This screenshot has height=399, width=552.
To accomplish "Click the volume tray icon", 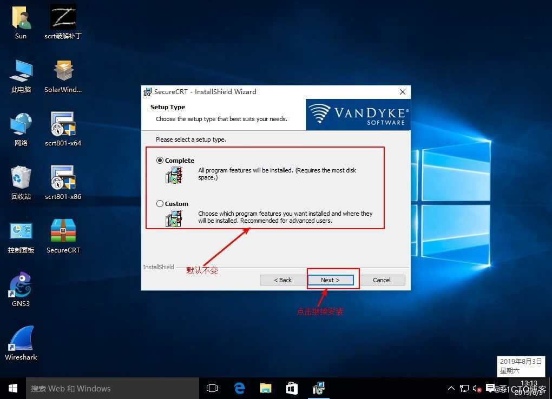I will (x=477, y=388).
